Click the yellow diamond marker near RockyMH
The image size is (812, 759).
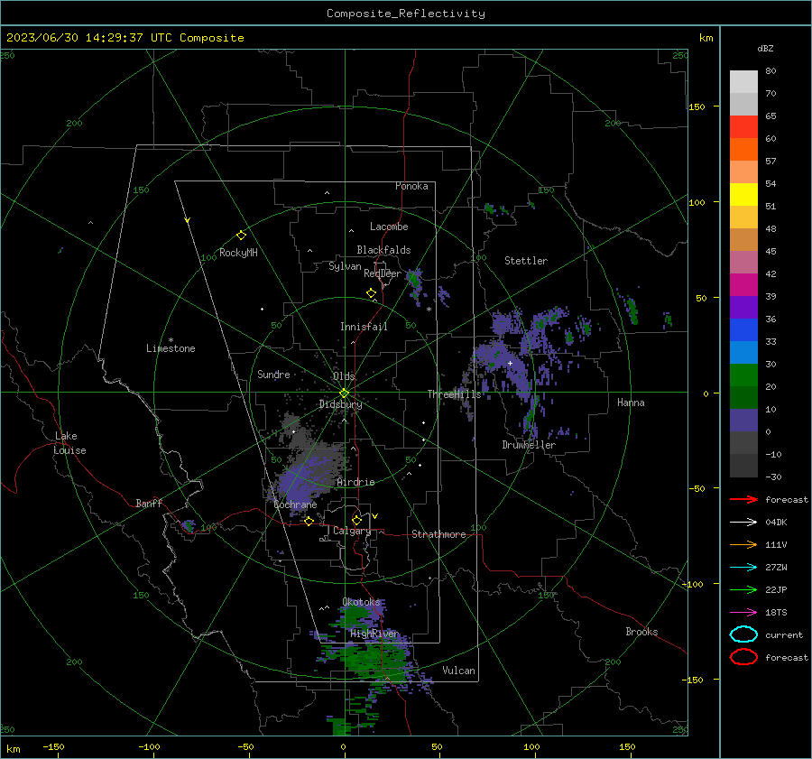pos(241,236)
